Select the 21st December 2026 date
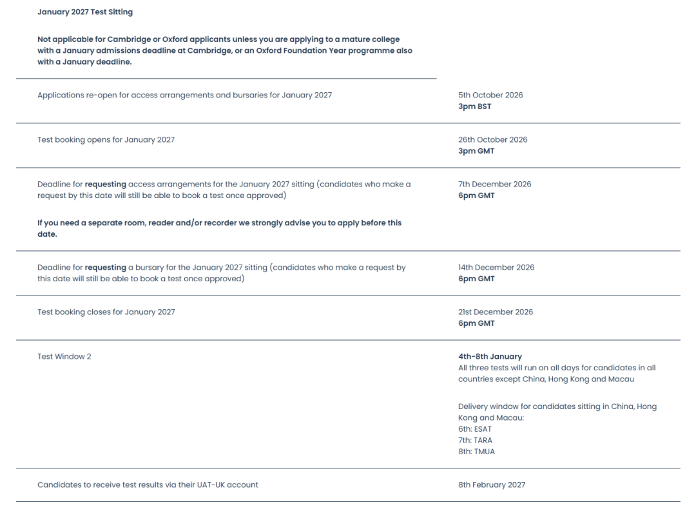Screen dimensions: 696x511 496,312
